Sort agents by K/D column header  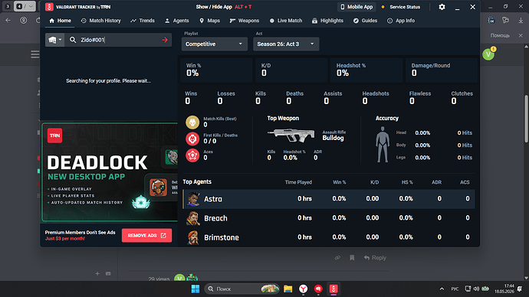tap(374, 182)
